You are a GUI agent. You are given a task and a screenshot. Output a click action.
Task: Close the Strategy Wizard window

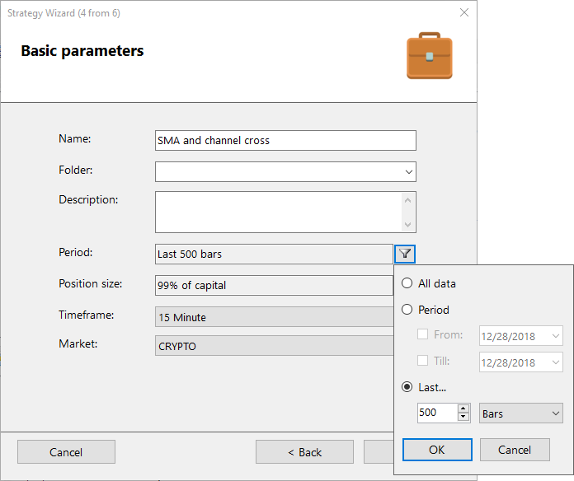(464, 13)
